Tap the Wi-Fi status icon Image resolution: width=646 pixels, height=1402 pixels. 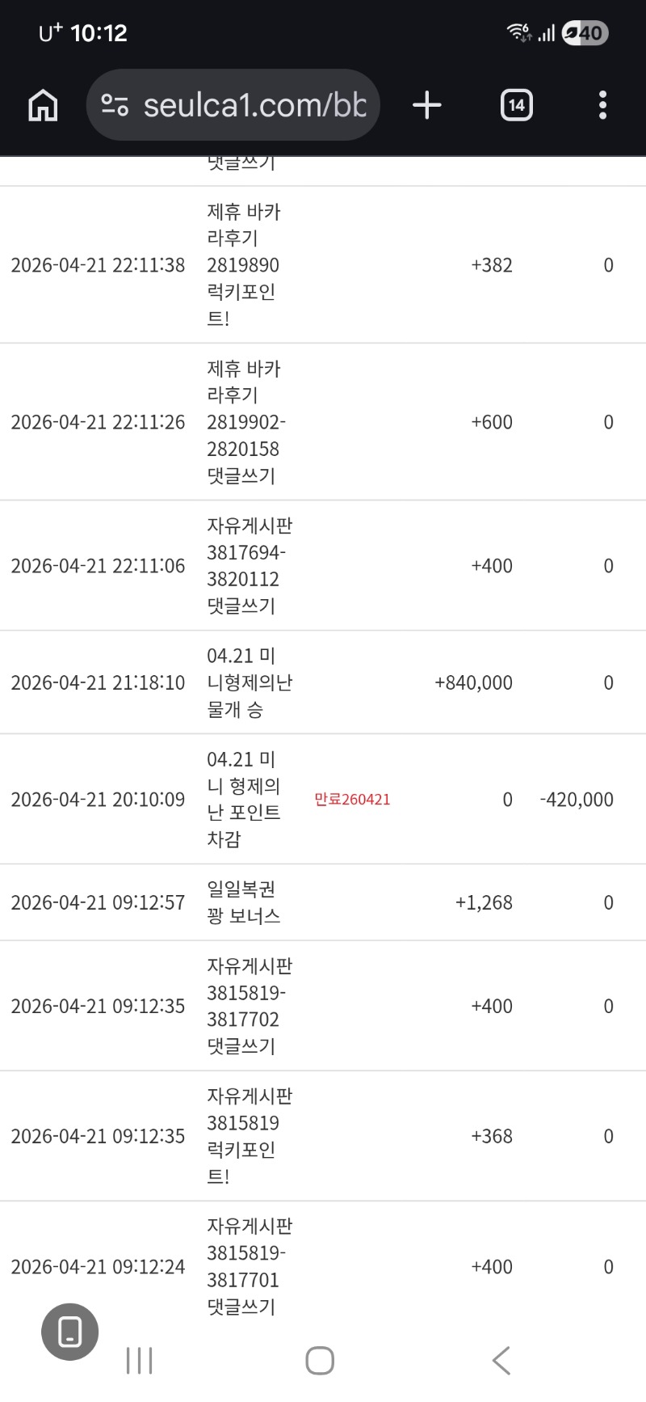pos(518,32)
